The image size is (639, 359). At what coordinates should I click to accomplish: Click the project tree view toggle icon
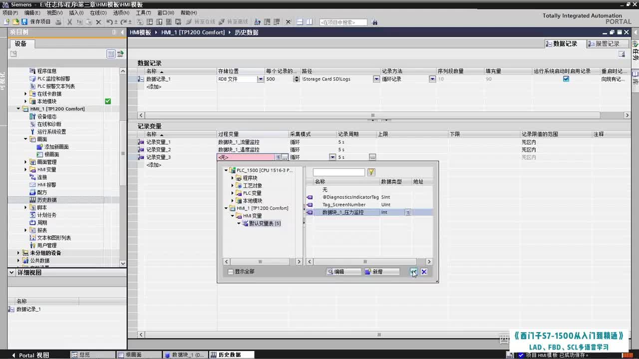point(111,54)
